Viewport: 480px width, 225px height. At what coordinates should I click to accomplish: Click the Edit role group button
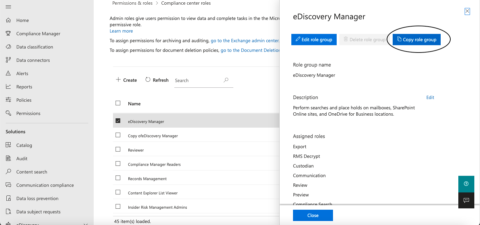pyautogui.click(x=314, y=40)
